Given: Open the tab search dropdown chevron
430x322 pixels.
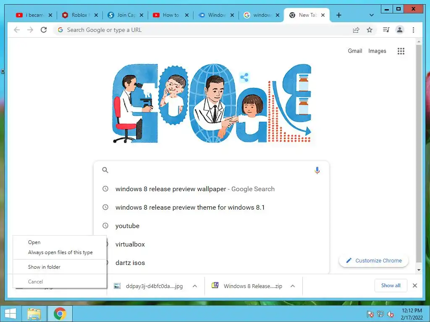Looking at the screenshot, I should [371, 15].
